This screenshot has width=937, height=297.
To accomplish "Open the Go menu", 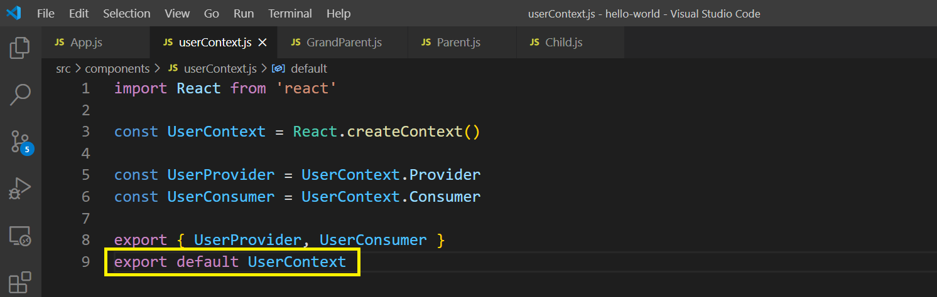I will tap(212, 13).
